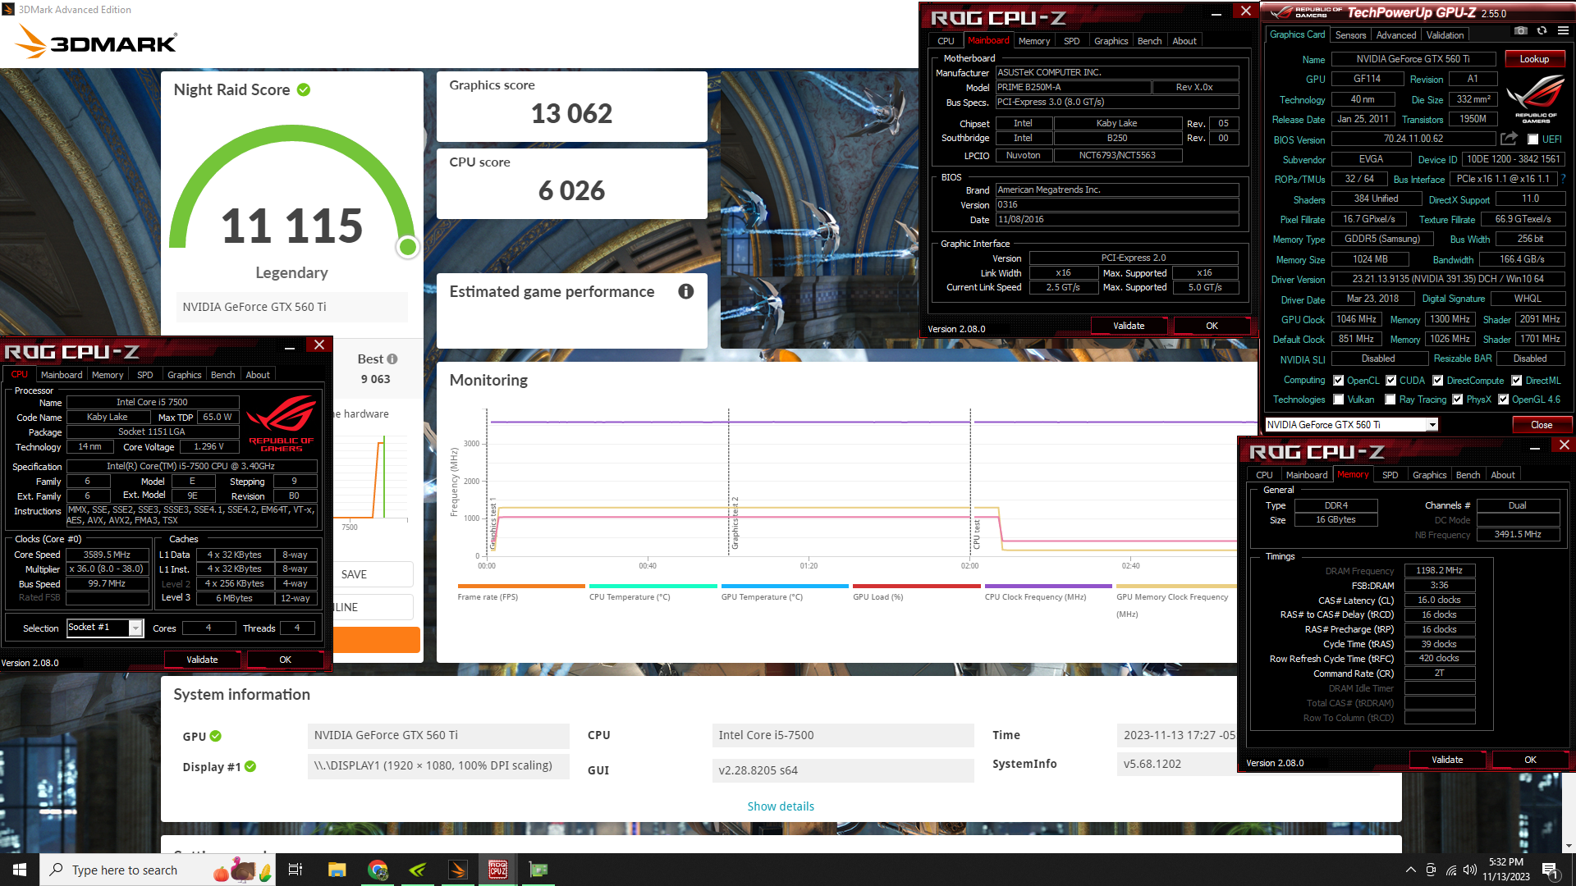Click the CPU Clock Frequency purple legend bar
The height and width of the screenshot is (886, 1576).
(1048, 586)
